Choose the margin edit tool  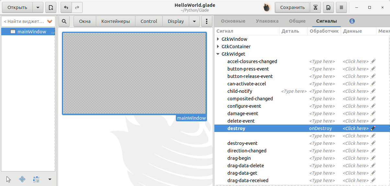[x=36, y=179]
